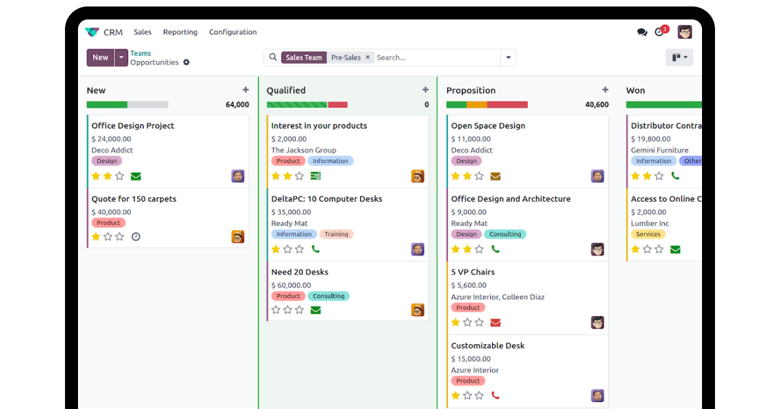Open the CRM app logo icon
Image resolution: width=780 pixels, height=409 pixels.
coord(92,32)
